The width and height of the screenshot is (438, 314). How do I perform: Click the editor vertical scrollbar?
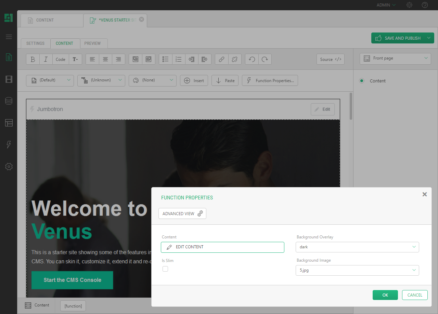(351, 106)
